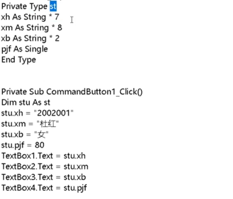Viewport: 233px width, 199px height.
Task: Click 'TextBox3.Text' in the code
Action: [27, 177]
